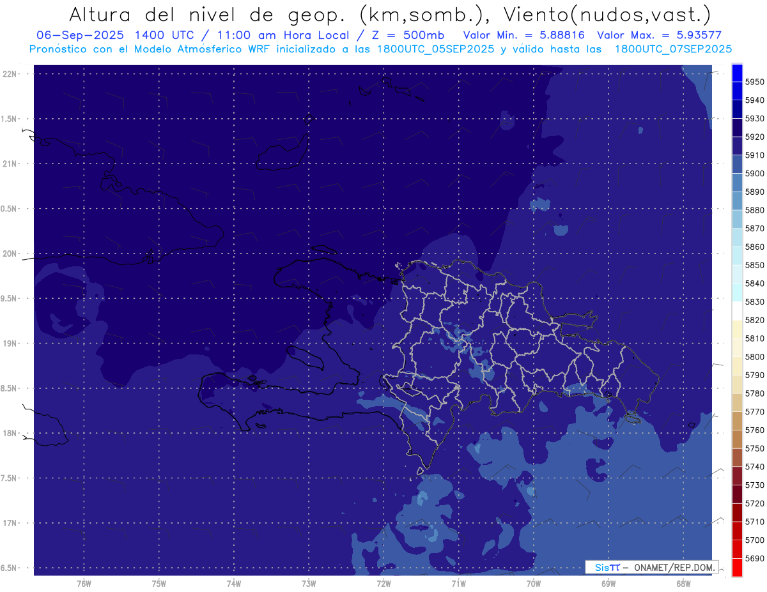Click the colorbar label 5920
The width and height of the screenshot is (767, 592).
[x=754, y=137]
